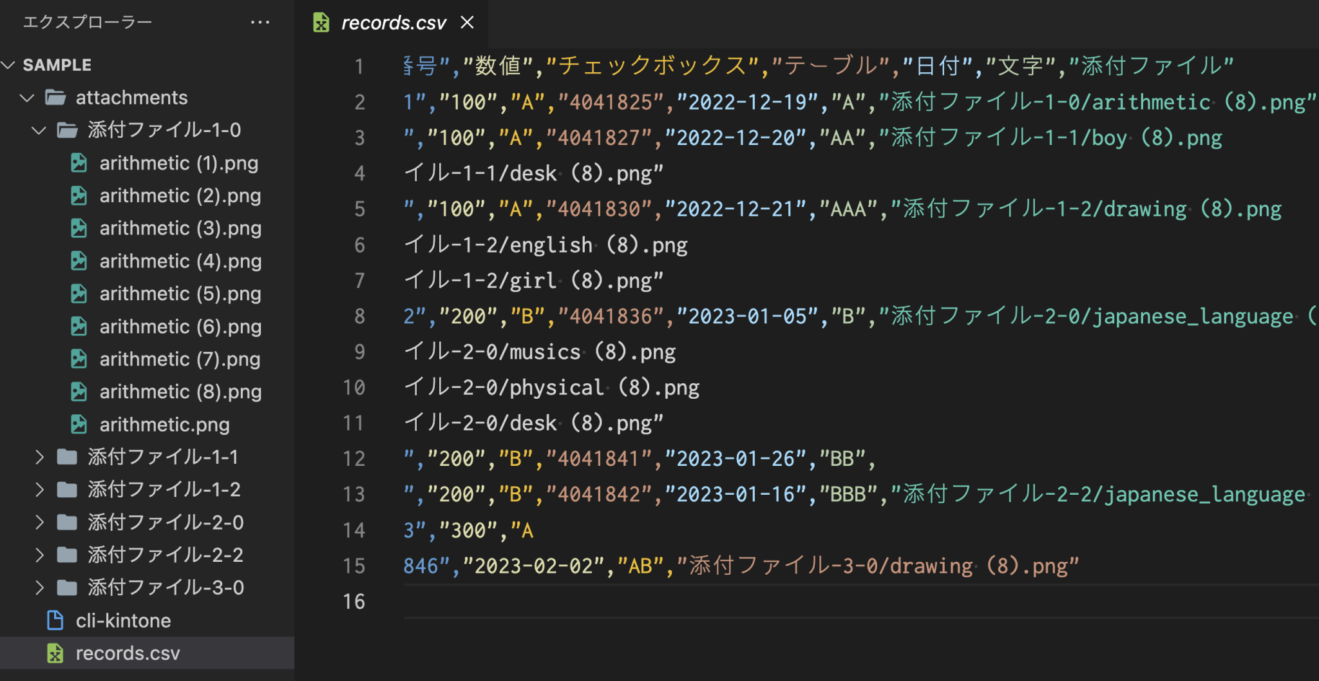1319x681 pixels.
Task: Click the image icon beside arithmetic (1).png
Action: pos(79,163)
